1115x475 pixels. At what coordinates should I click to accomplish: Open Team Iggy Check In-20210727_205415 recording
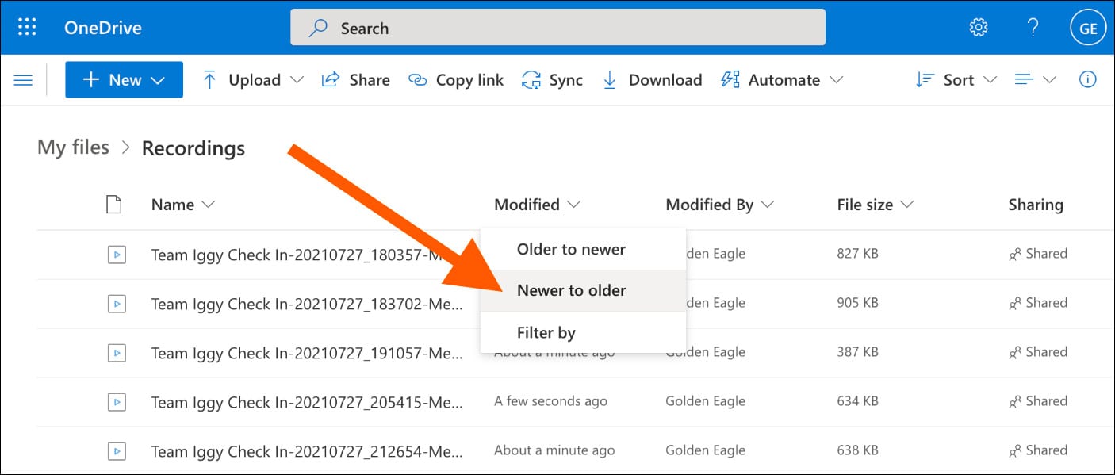pyautogui.click(x=306, y=401)
